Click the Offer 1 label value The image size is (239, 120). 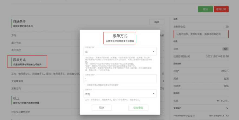[224, 71]
